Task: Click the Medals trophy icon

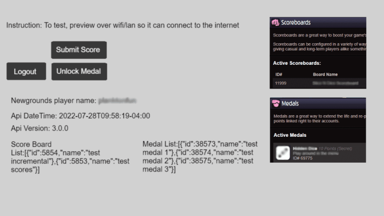Action: coord(276,103)
